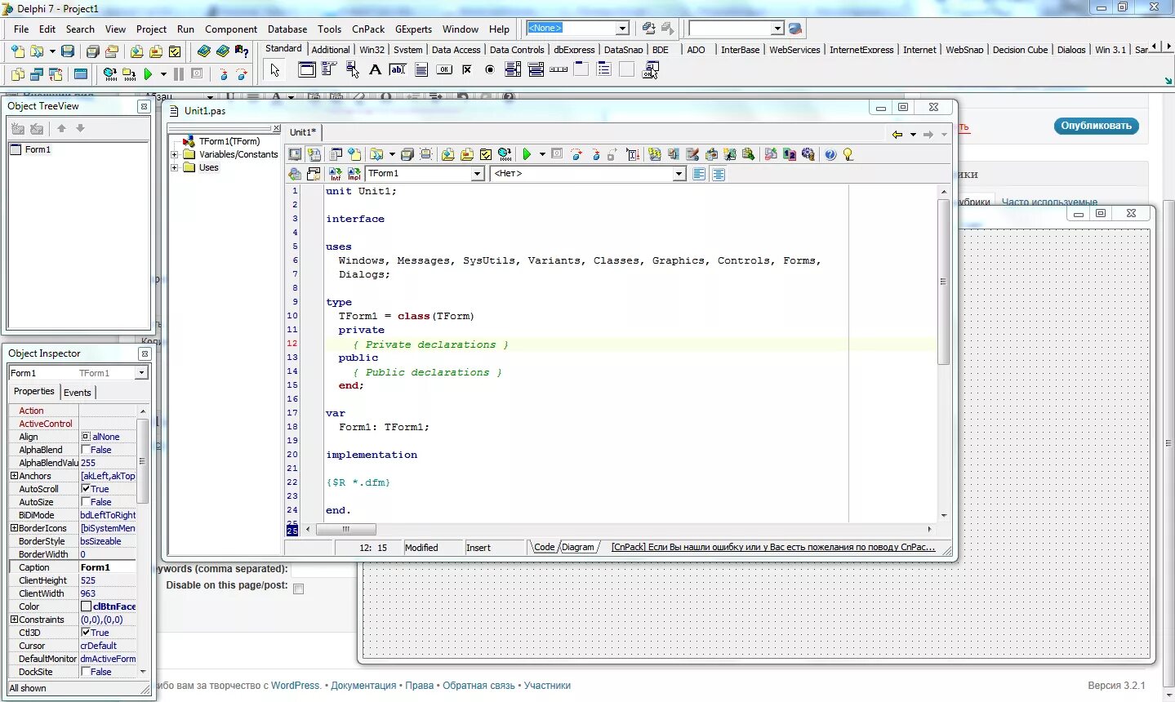Click the Обратная связь link
This screenshot has height=702, width=1175.
478,686
